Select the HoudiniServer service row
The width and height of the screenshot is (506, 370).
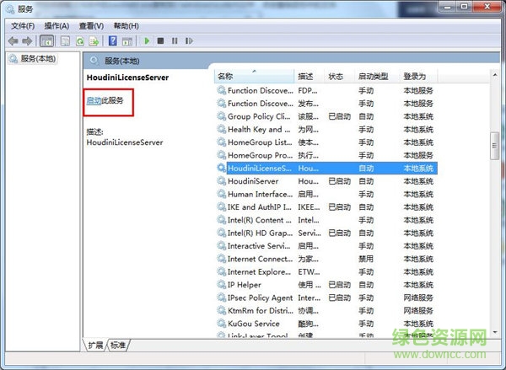326,181
